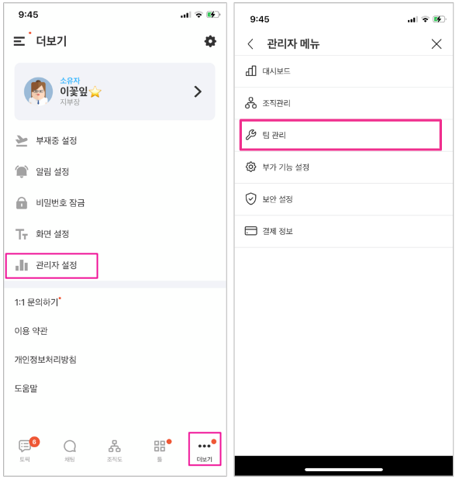Select the 더보기 tab
Viewport: 459px width, 479px height.
(205, 449)
